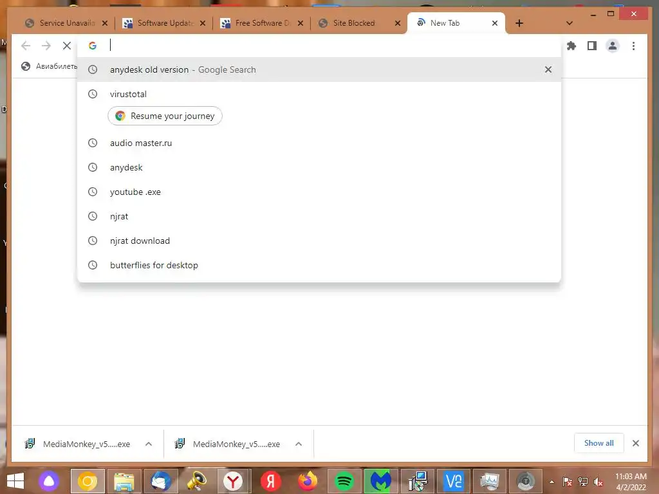The image size is (659, 494).
Task: Select 'butterflies for desktop' suggestion
Action: click(319, 265)
